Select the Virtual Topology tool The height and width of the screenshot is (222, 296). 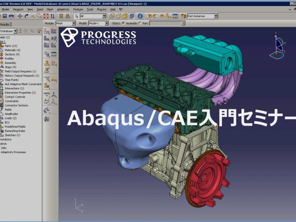coord(47,110)
